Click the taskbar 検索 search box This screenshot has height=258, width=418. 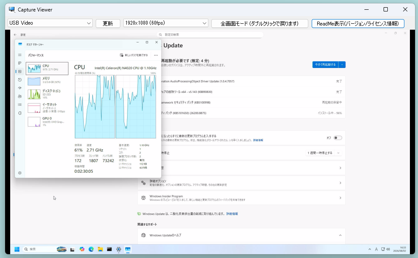45,249
